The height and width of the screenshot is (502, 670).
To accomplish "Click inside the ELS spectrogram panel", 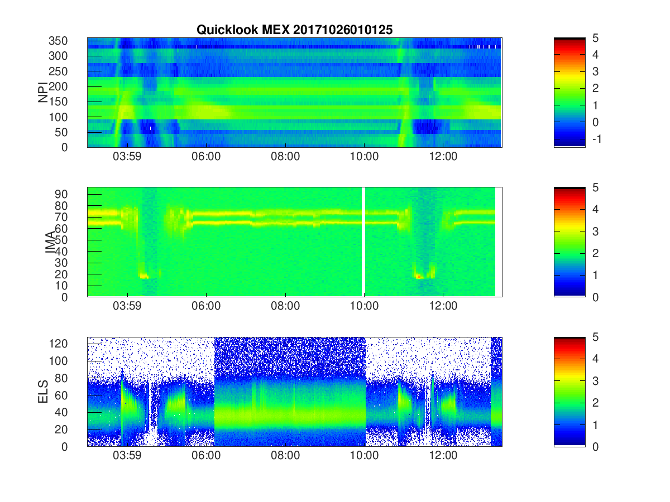I will [294, 392].
